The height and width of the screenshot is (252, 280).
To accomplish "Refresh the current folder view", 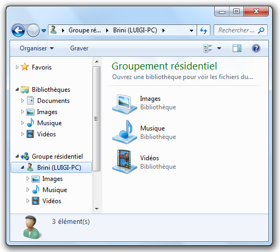I will pos(203,30).
